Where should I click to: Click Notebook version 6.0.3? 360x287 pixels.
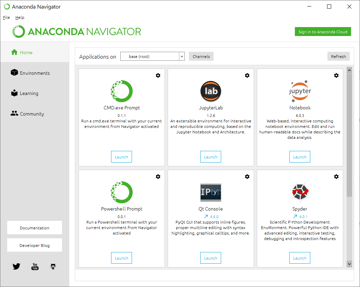click(300, 116)
